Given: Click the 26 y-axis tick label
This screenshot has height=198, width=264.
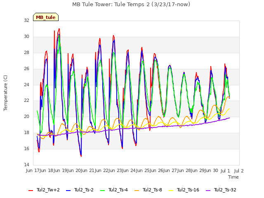Looking at the screenshot, I should 26,68.
